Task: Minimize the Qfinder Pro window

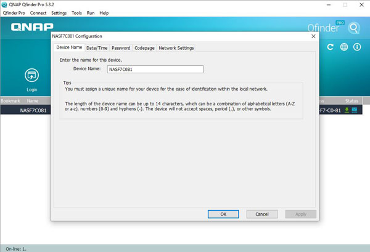Action: (x=329, y=5)
